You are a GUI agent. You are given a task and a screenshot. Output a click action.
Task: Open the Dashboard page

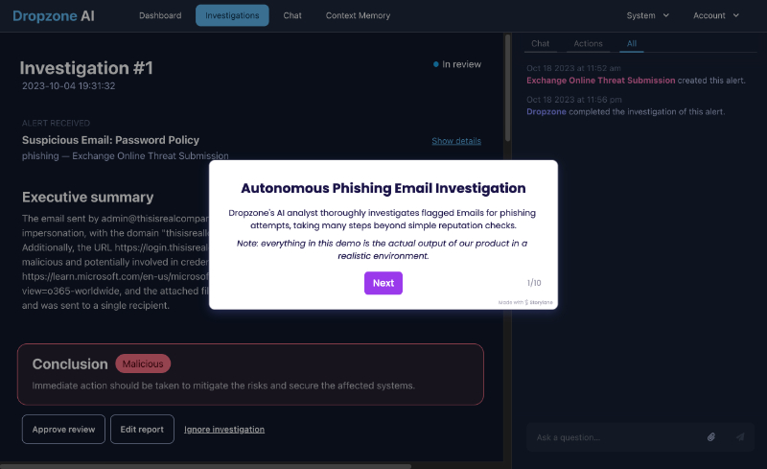tap(160, 15)
